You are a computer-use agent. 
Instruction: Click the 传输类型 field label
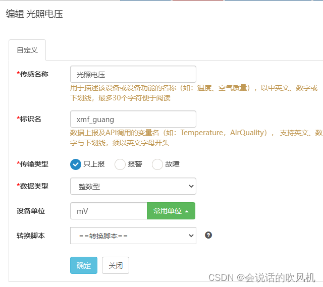tap(32, 164)
